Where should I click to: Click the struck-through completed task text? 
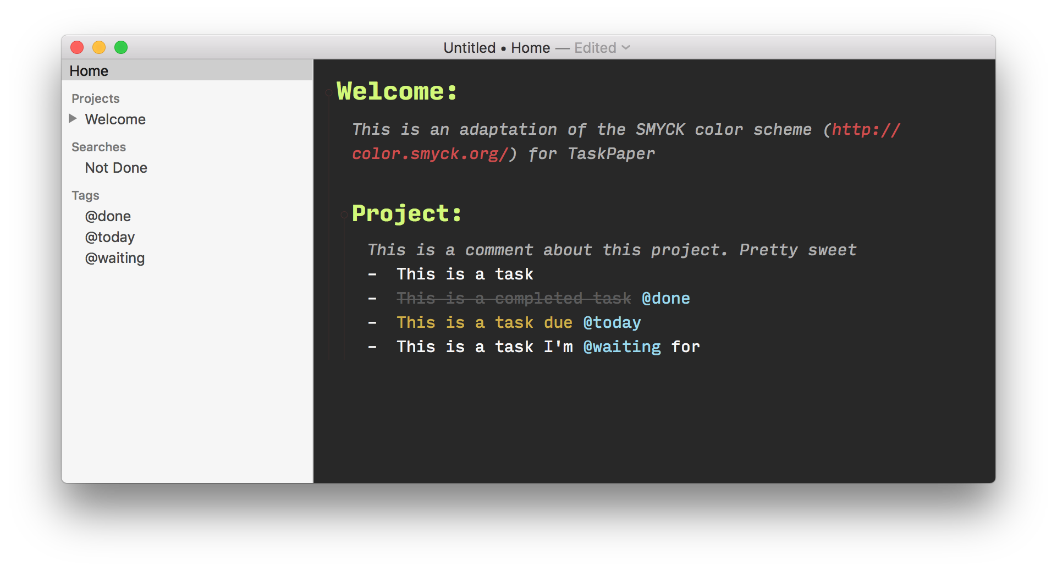tap(514, 298)
